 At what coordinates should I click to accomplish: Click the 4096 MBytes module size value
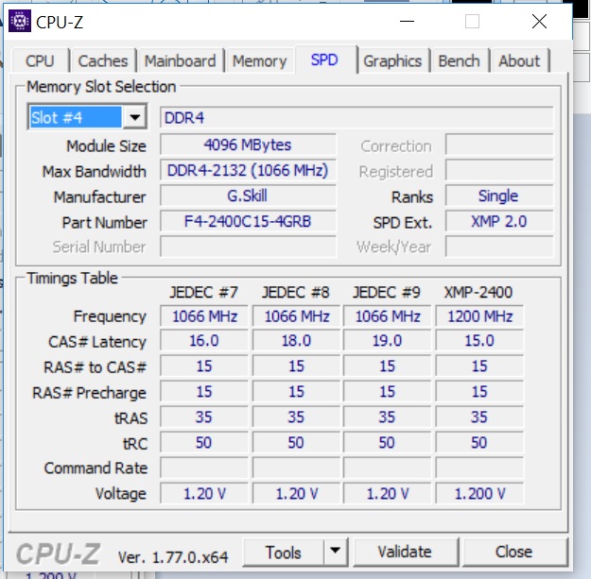pos(248,145)
